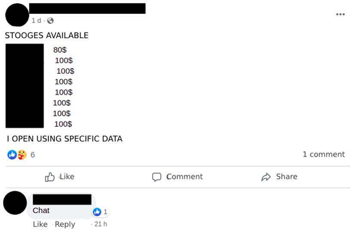
Task: Click the comment's like reaction badge
Action: click(x=101, y=212)
